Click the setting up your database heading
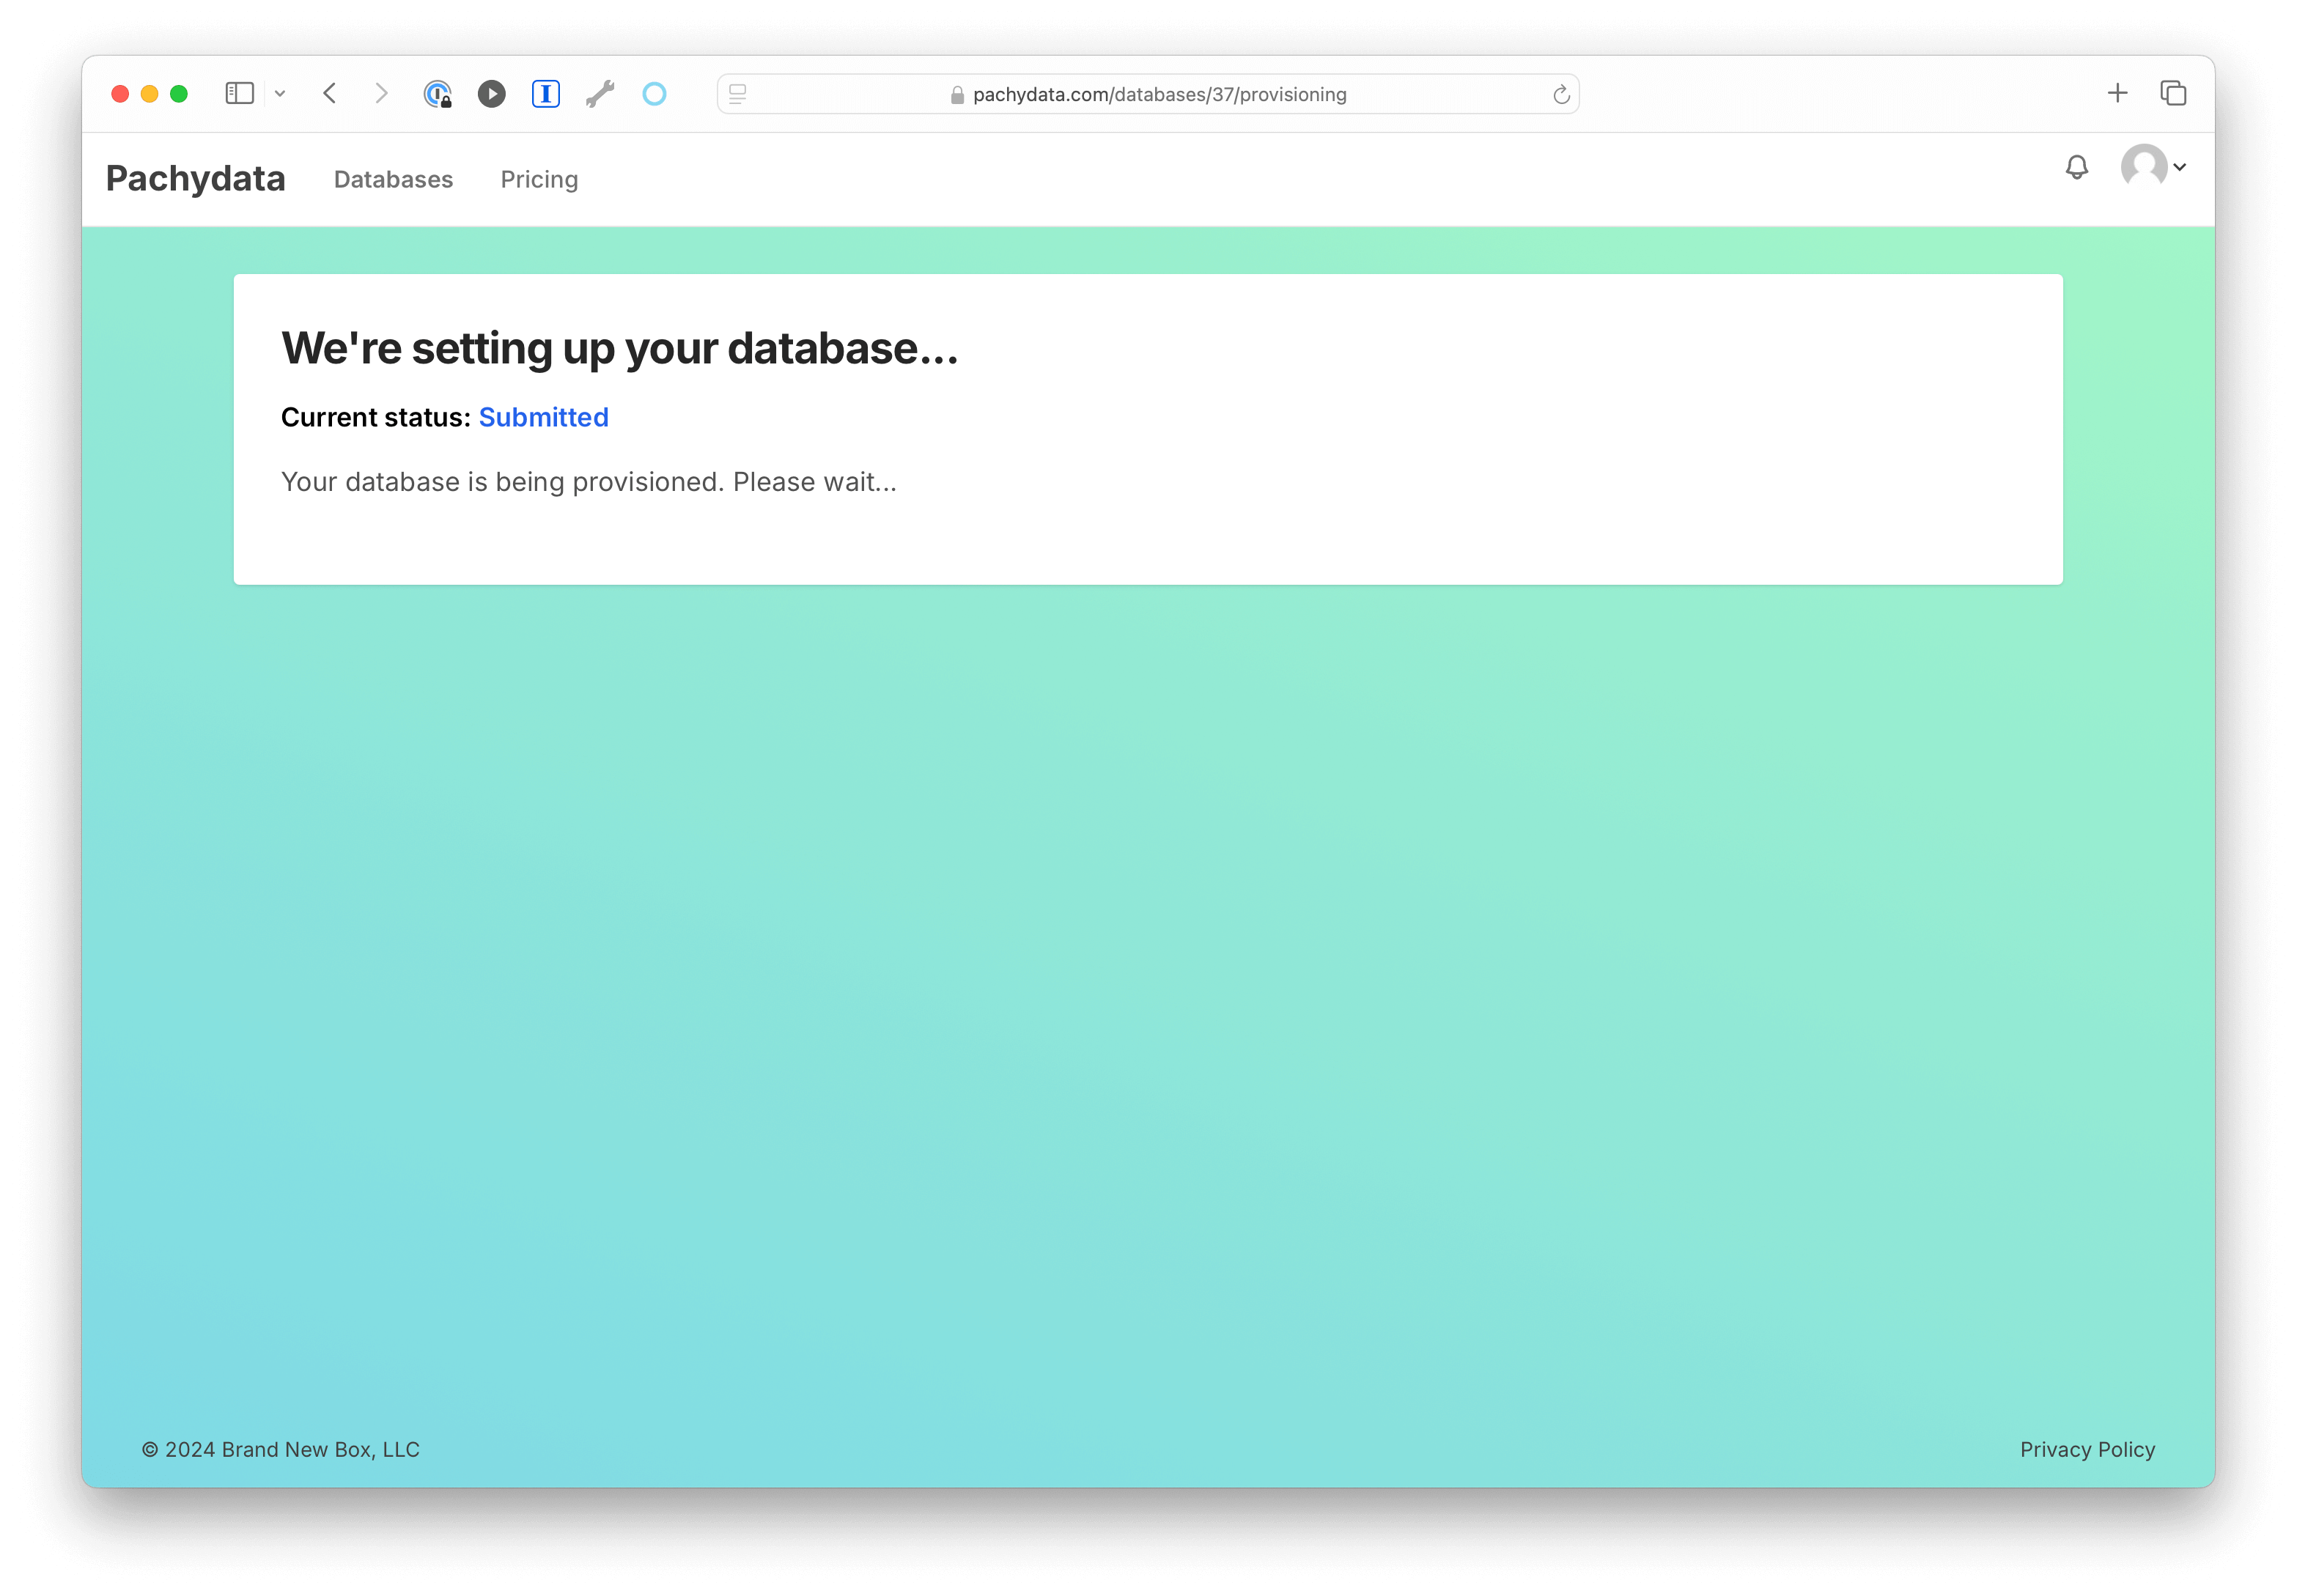 coord(619,348)
